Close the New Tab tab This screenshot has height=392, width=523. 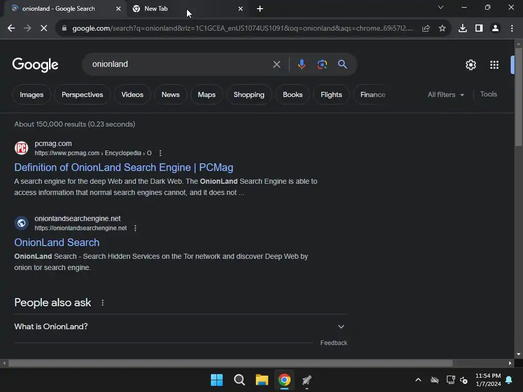(241, 9)
